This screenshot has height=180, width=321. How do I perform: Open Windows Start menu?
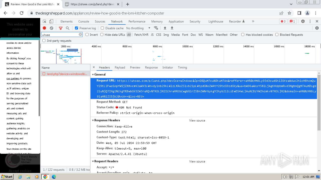7,177
